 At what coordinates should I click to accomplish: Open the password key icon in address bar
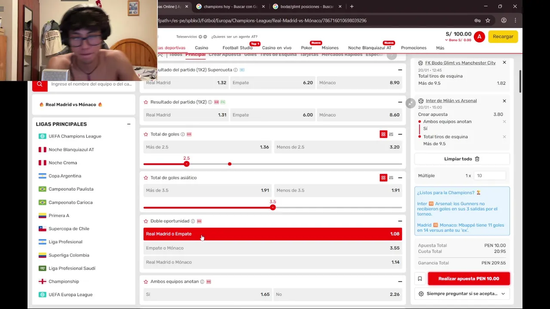477,20
